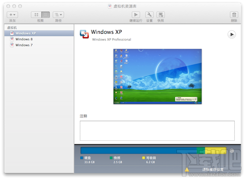Start VM with round play button
245x179 pixels.
point(232,34)
